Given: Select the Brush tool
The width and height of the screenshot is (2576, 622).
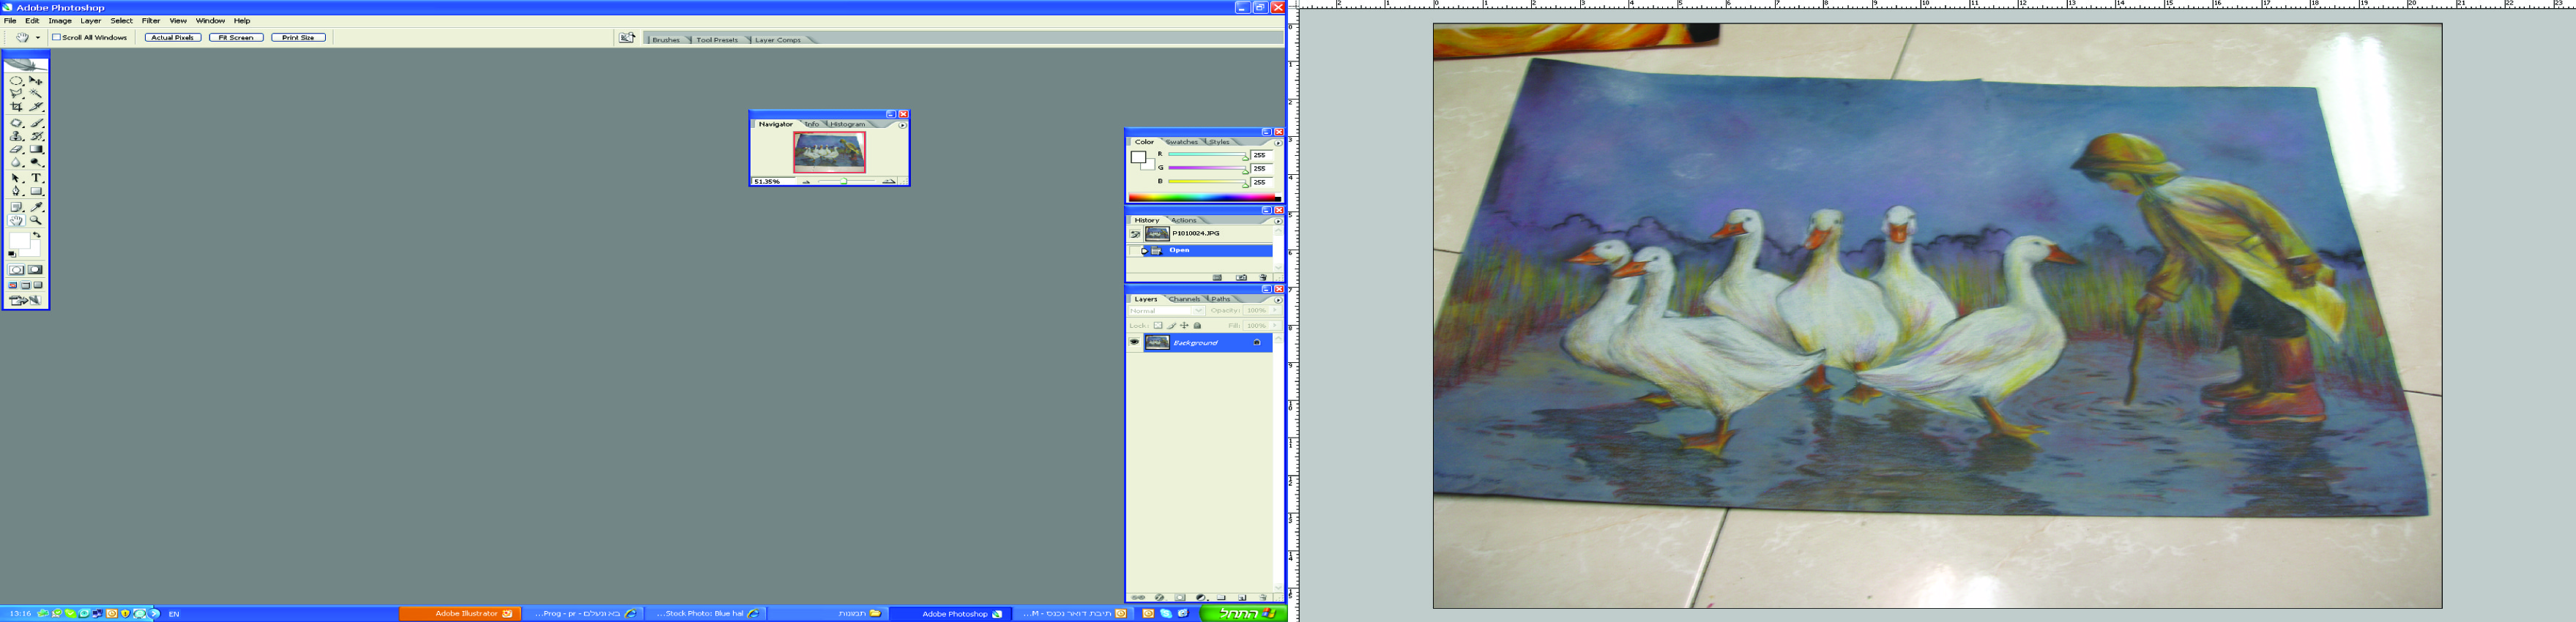Looking at the screenshot, I should coord(36,123).
